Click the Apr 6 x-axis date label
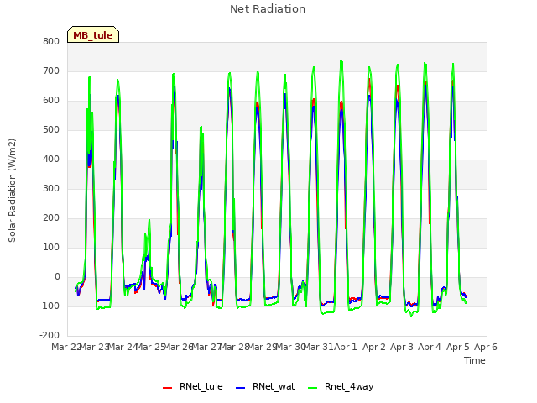The width and height of the screenshot is (537, 403). tap(486, 347)
